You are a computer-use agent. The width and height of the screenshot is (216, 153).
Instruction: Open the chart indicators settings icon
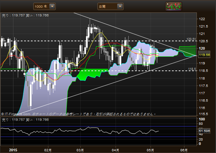[x=174, y=6]
